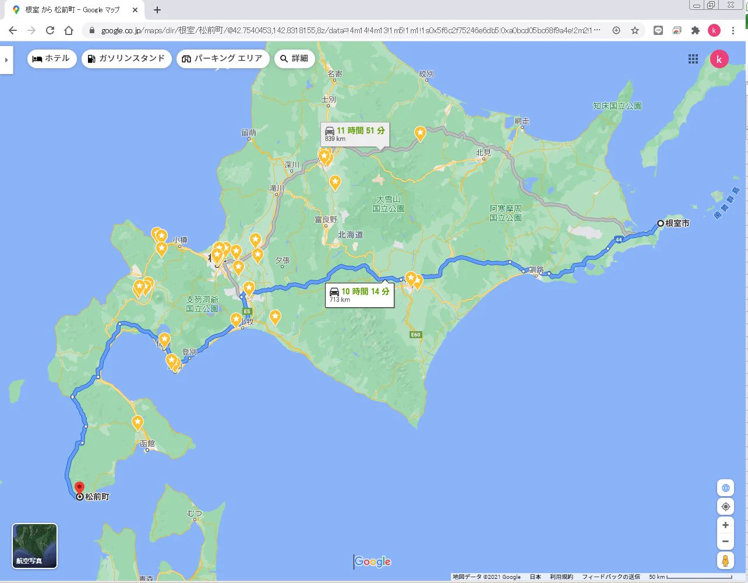Click the 大雪山 国立公園 map label

389,204
